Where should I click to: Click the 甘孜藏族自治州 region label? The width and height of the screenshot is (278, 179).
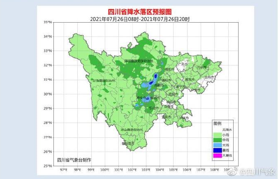coord(104,81)
